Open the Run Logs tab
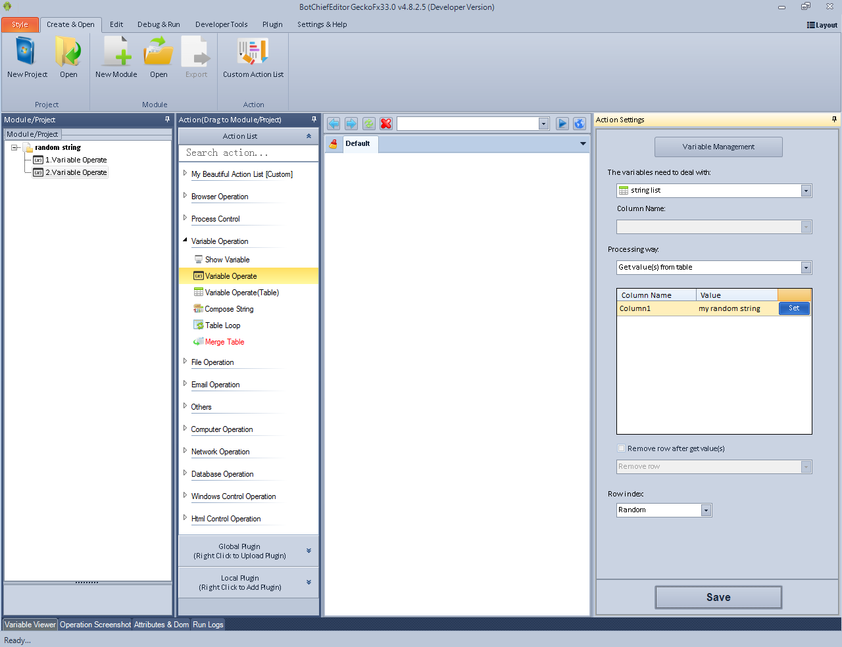The height and width of the screenshot is (647, 842). coord(208,625)
